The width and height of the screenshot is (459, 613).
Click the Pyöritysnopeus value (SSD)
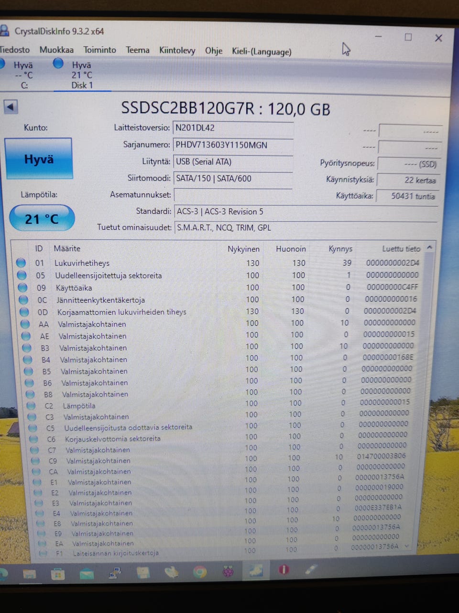(409, 164)
